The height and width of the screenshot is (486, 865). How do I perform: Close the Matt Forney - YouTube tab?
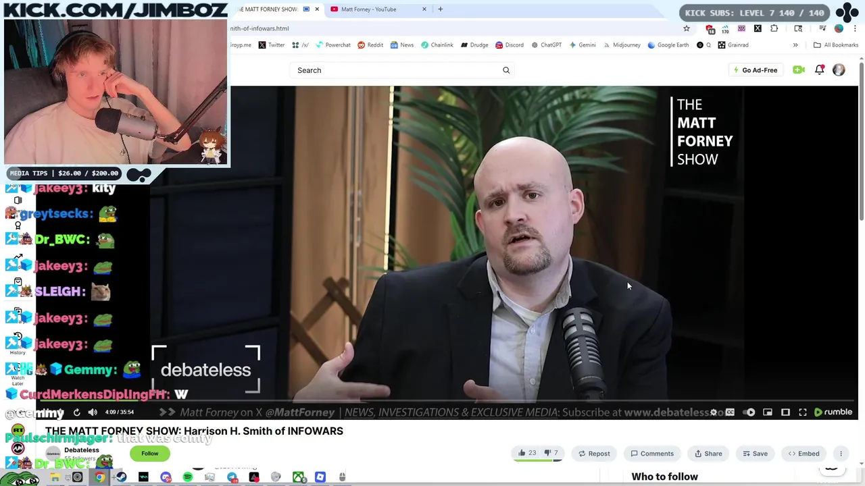[424, 9]
